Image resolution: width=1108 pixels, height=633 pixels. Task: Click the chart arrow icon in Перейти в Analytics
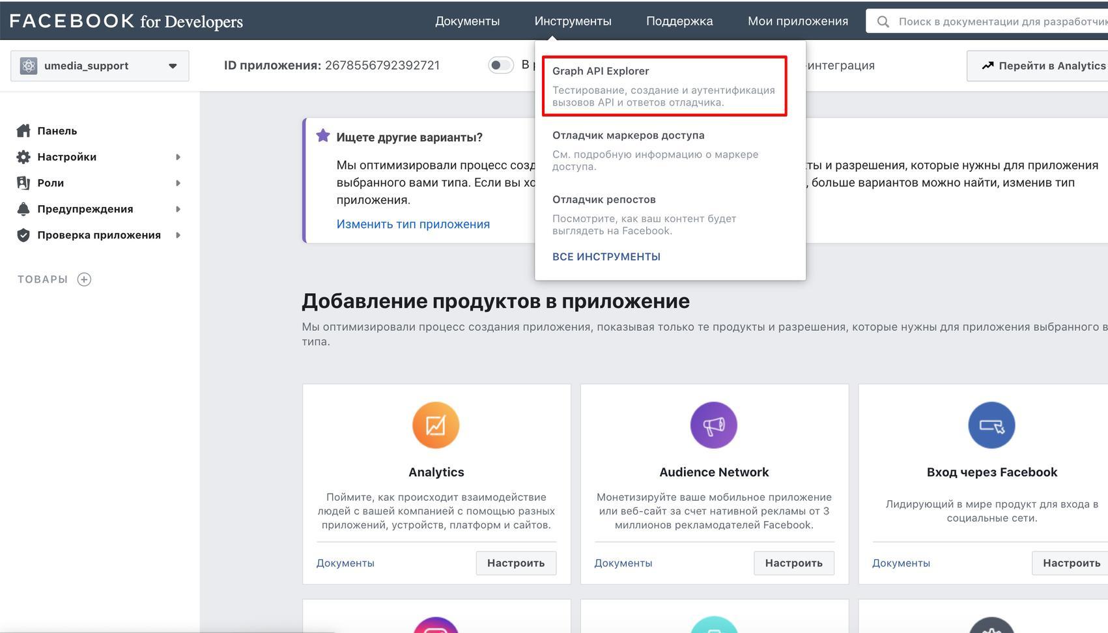pos(987,65)
